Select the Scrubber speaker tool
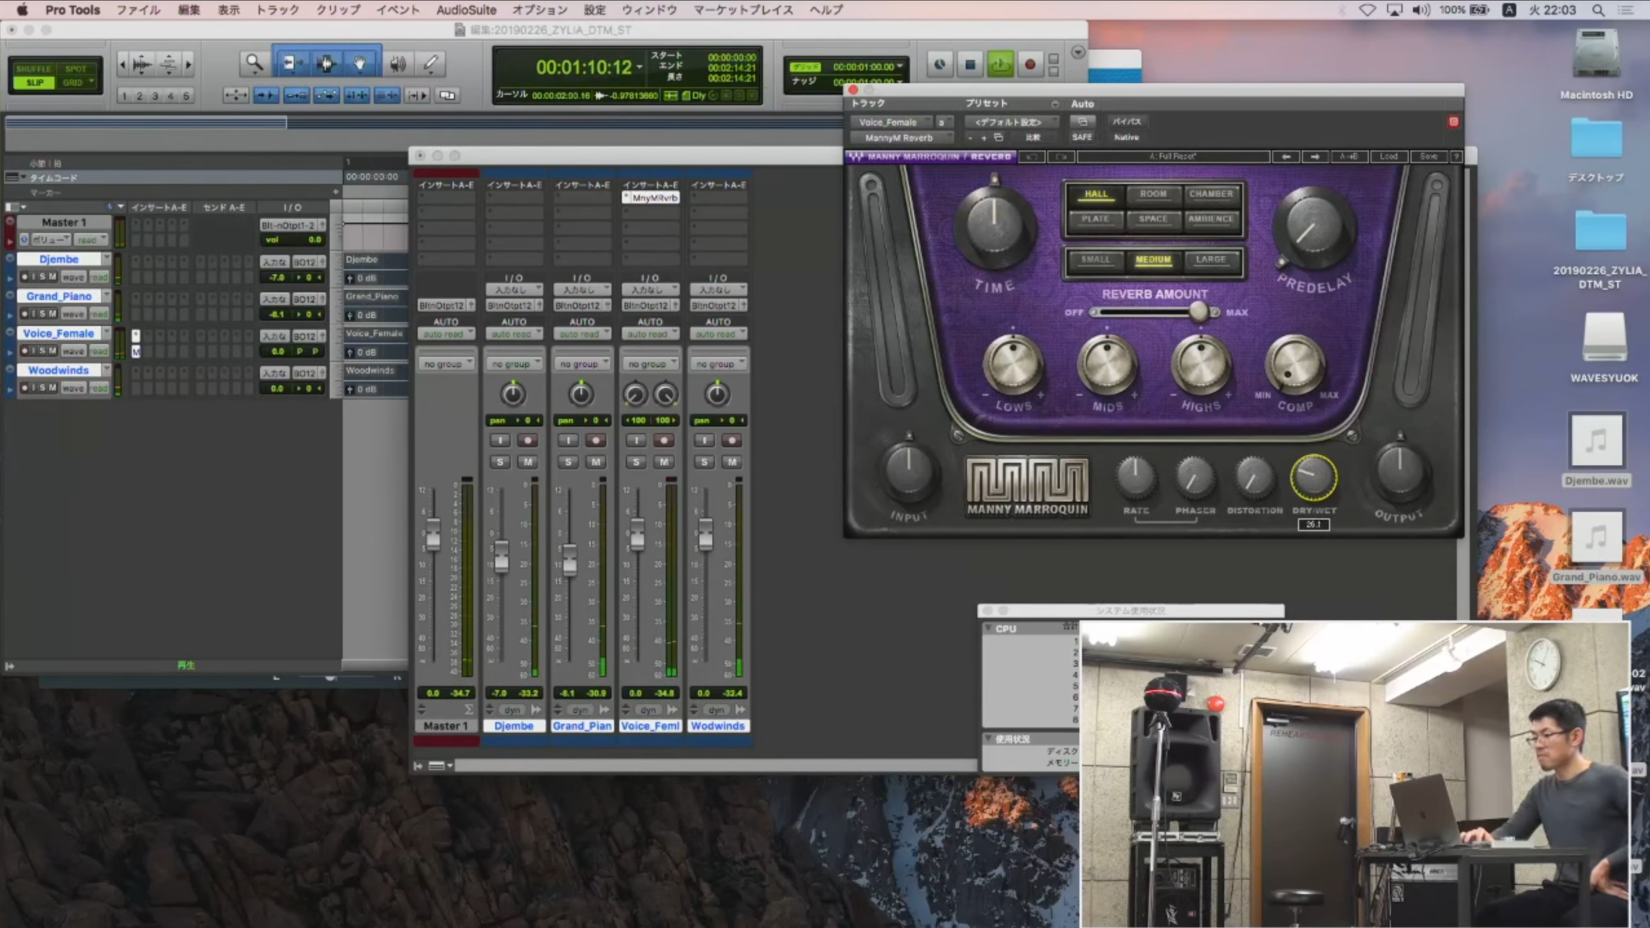 click(x=398, y=63)
